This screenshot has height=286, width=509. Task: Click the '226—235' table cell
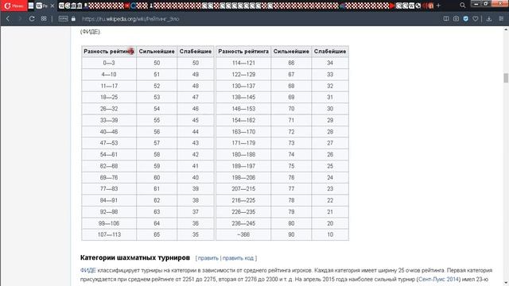click(x=243, y=212)
